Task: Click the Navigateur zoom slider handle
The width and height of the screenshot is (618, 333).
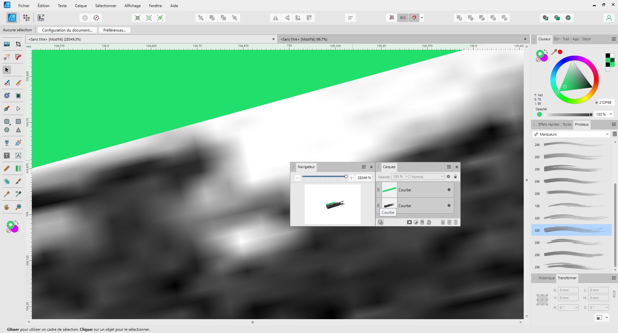Action: pyautogui.click(x=346, y=177)
